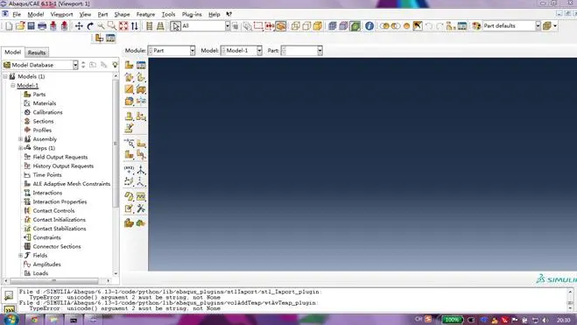Click the Create Datum Point tool
This screenshot has width=577, height=325.
coord(129,170)
